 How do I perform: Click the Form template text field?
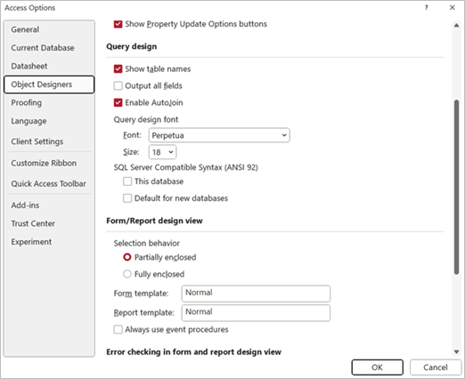256,294
